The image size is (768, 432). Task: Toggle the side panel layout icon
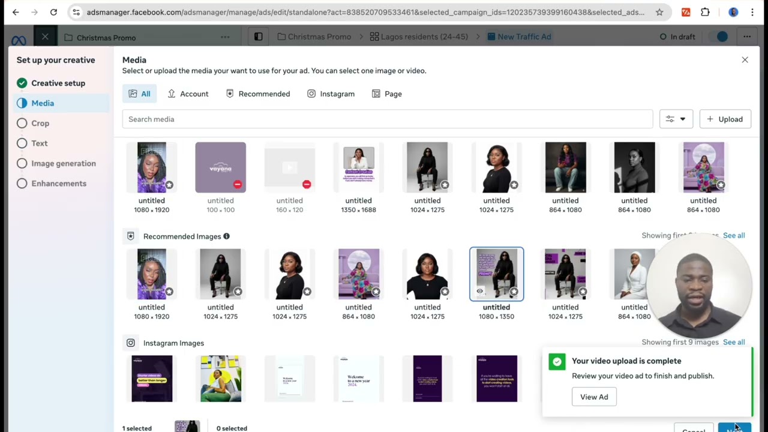coord(259,37)
